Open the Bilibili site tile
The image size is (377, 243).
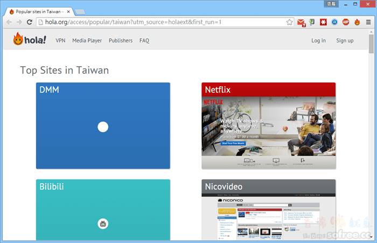point(103,210)
